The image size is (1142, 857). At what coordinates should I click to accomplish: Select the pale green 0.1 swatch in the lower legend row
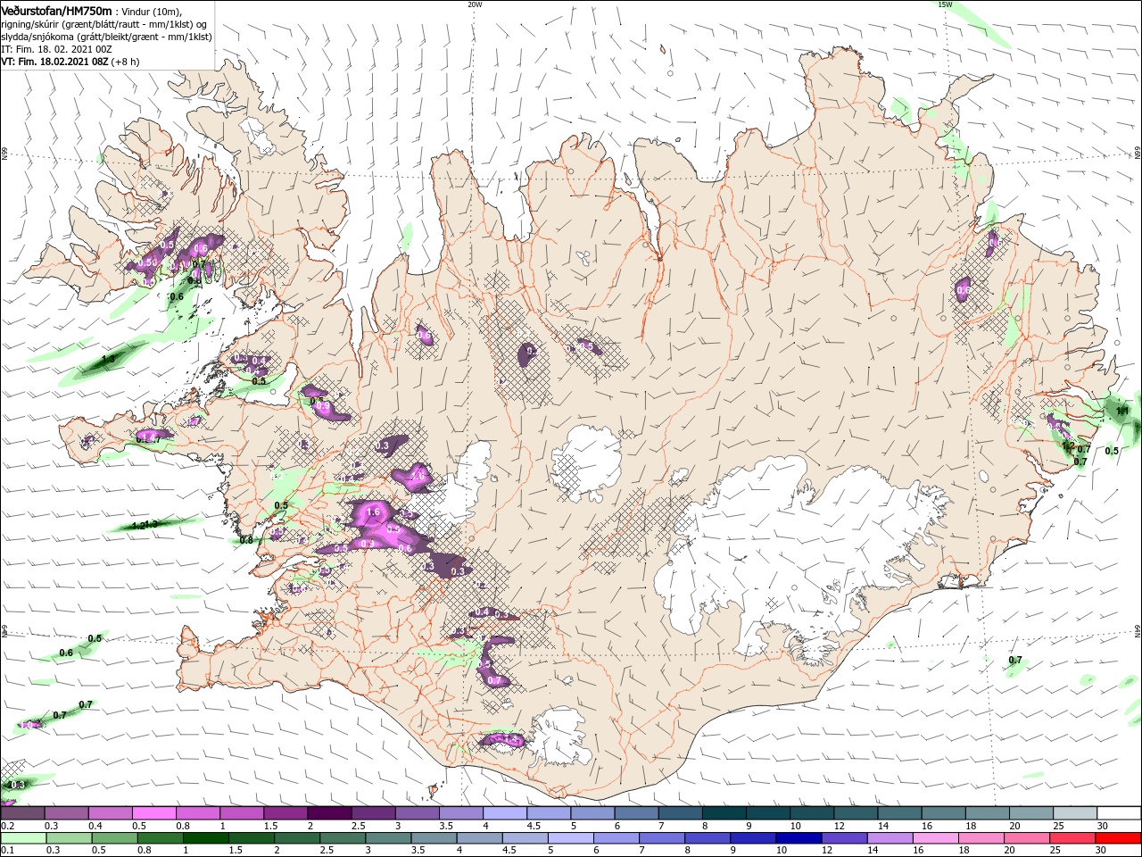tap(22, 838)
